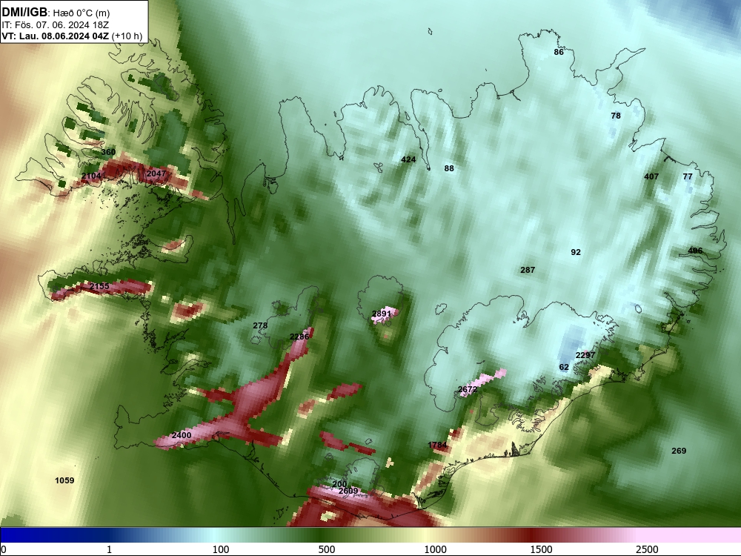Click the 1500 label on the color scale
Viewport: 741px width, 556px height.
click(x=541, y=549)
